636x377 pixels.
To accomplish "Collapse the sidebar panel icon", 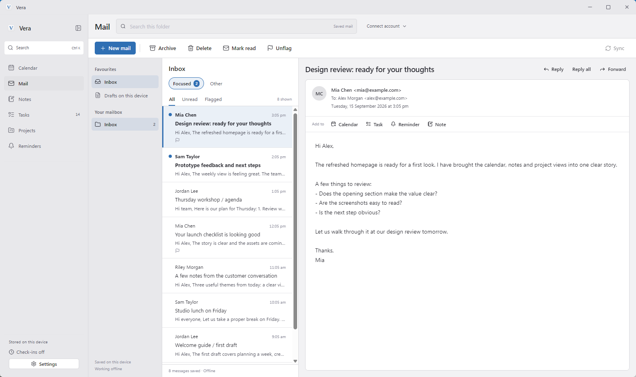I will 78,28.
